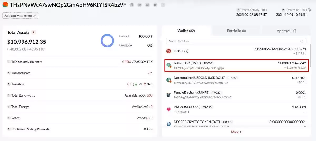Click help icon for TRX Staked / Balance

9,62
